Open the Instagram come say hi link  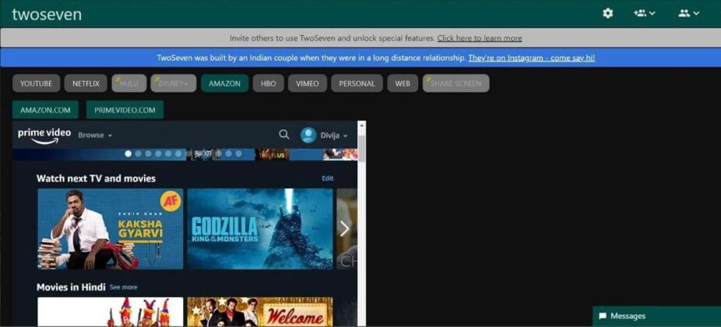(x=531, y=58)
